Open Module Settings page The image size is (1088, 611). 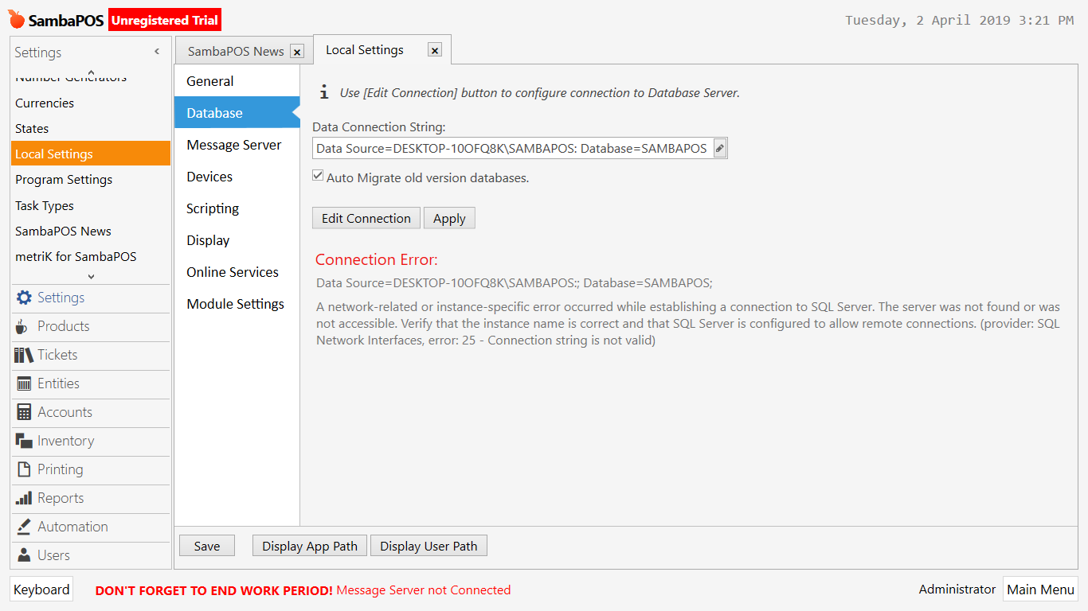(x=237, y=304)
